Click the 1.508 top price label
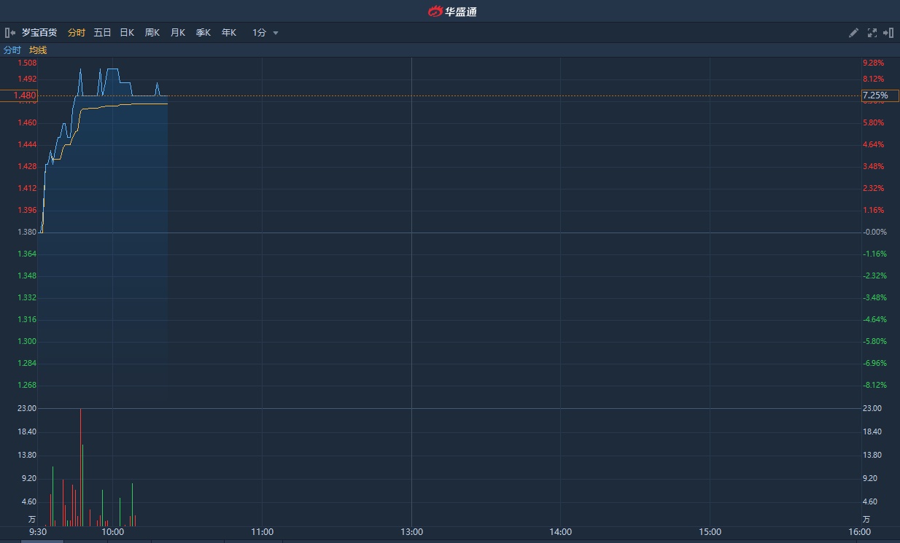This screenshot has height=543, width=900. point(27,63)
